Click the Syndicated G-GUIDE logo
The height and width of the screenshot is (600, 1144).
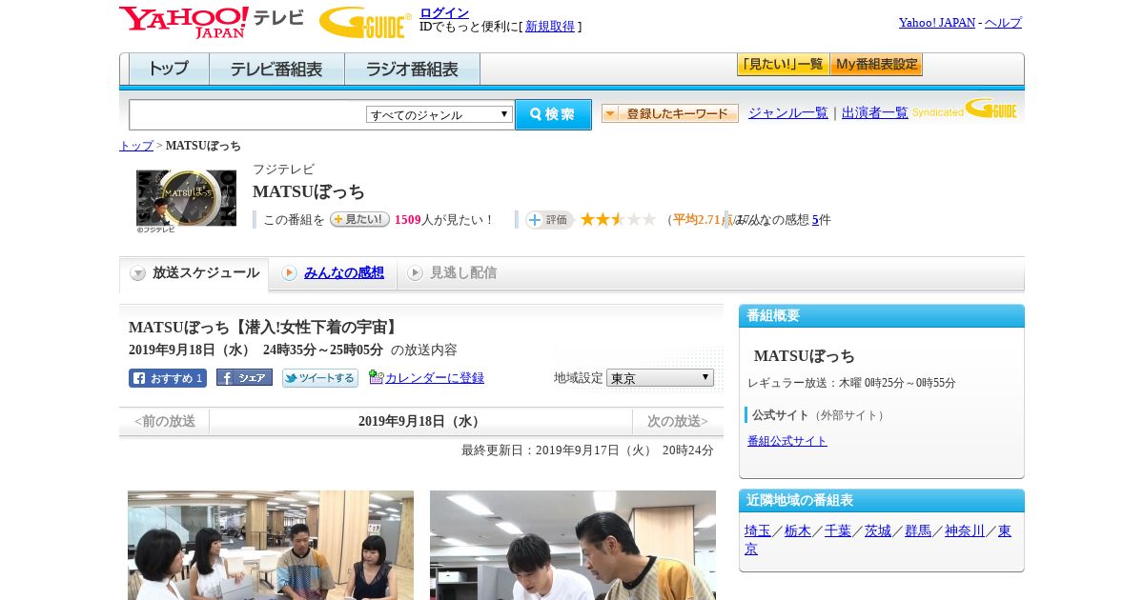pyautogui.click(x=964, y=109)
